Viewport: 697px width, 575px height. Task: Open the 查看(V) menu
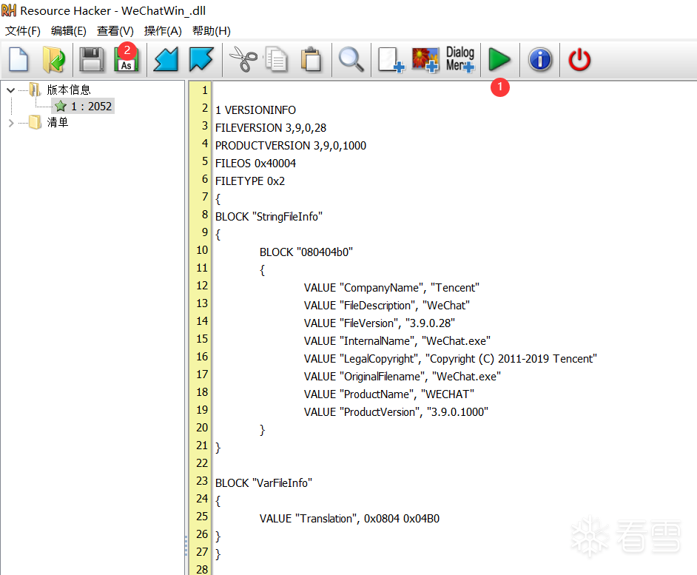115,30
